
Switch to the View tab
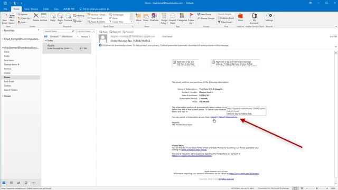coord(56,9)
